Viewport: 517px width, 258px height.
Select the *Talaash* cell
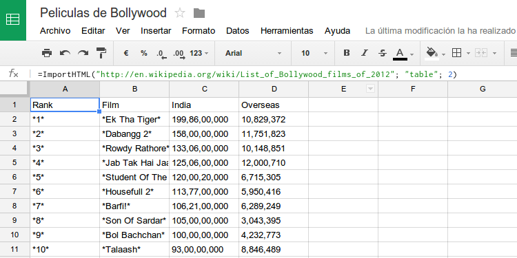[x=134, y=250]
